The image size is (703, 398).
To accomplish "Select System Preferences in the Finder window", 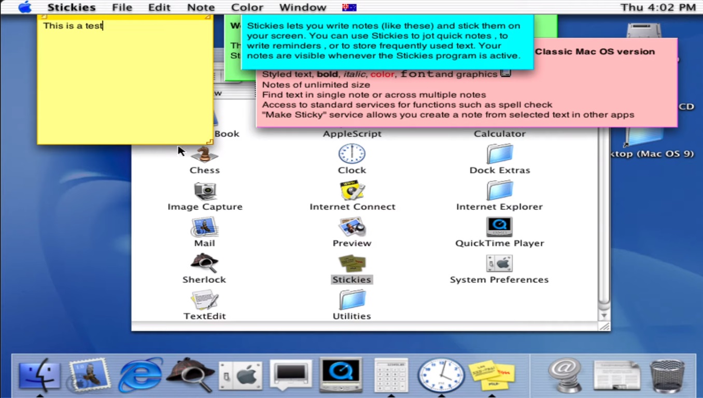I will coord(500,263).
